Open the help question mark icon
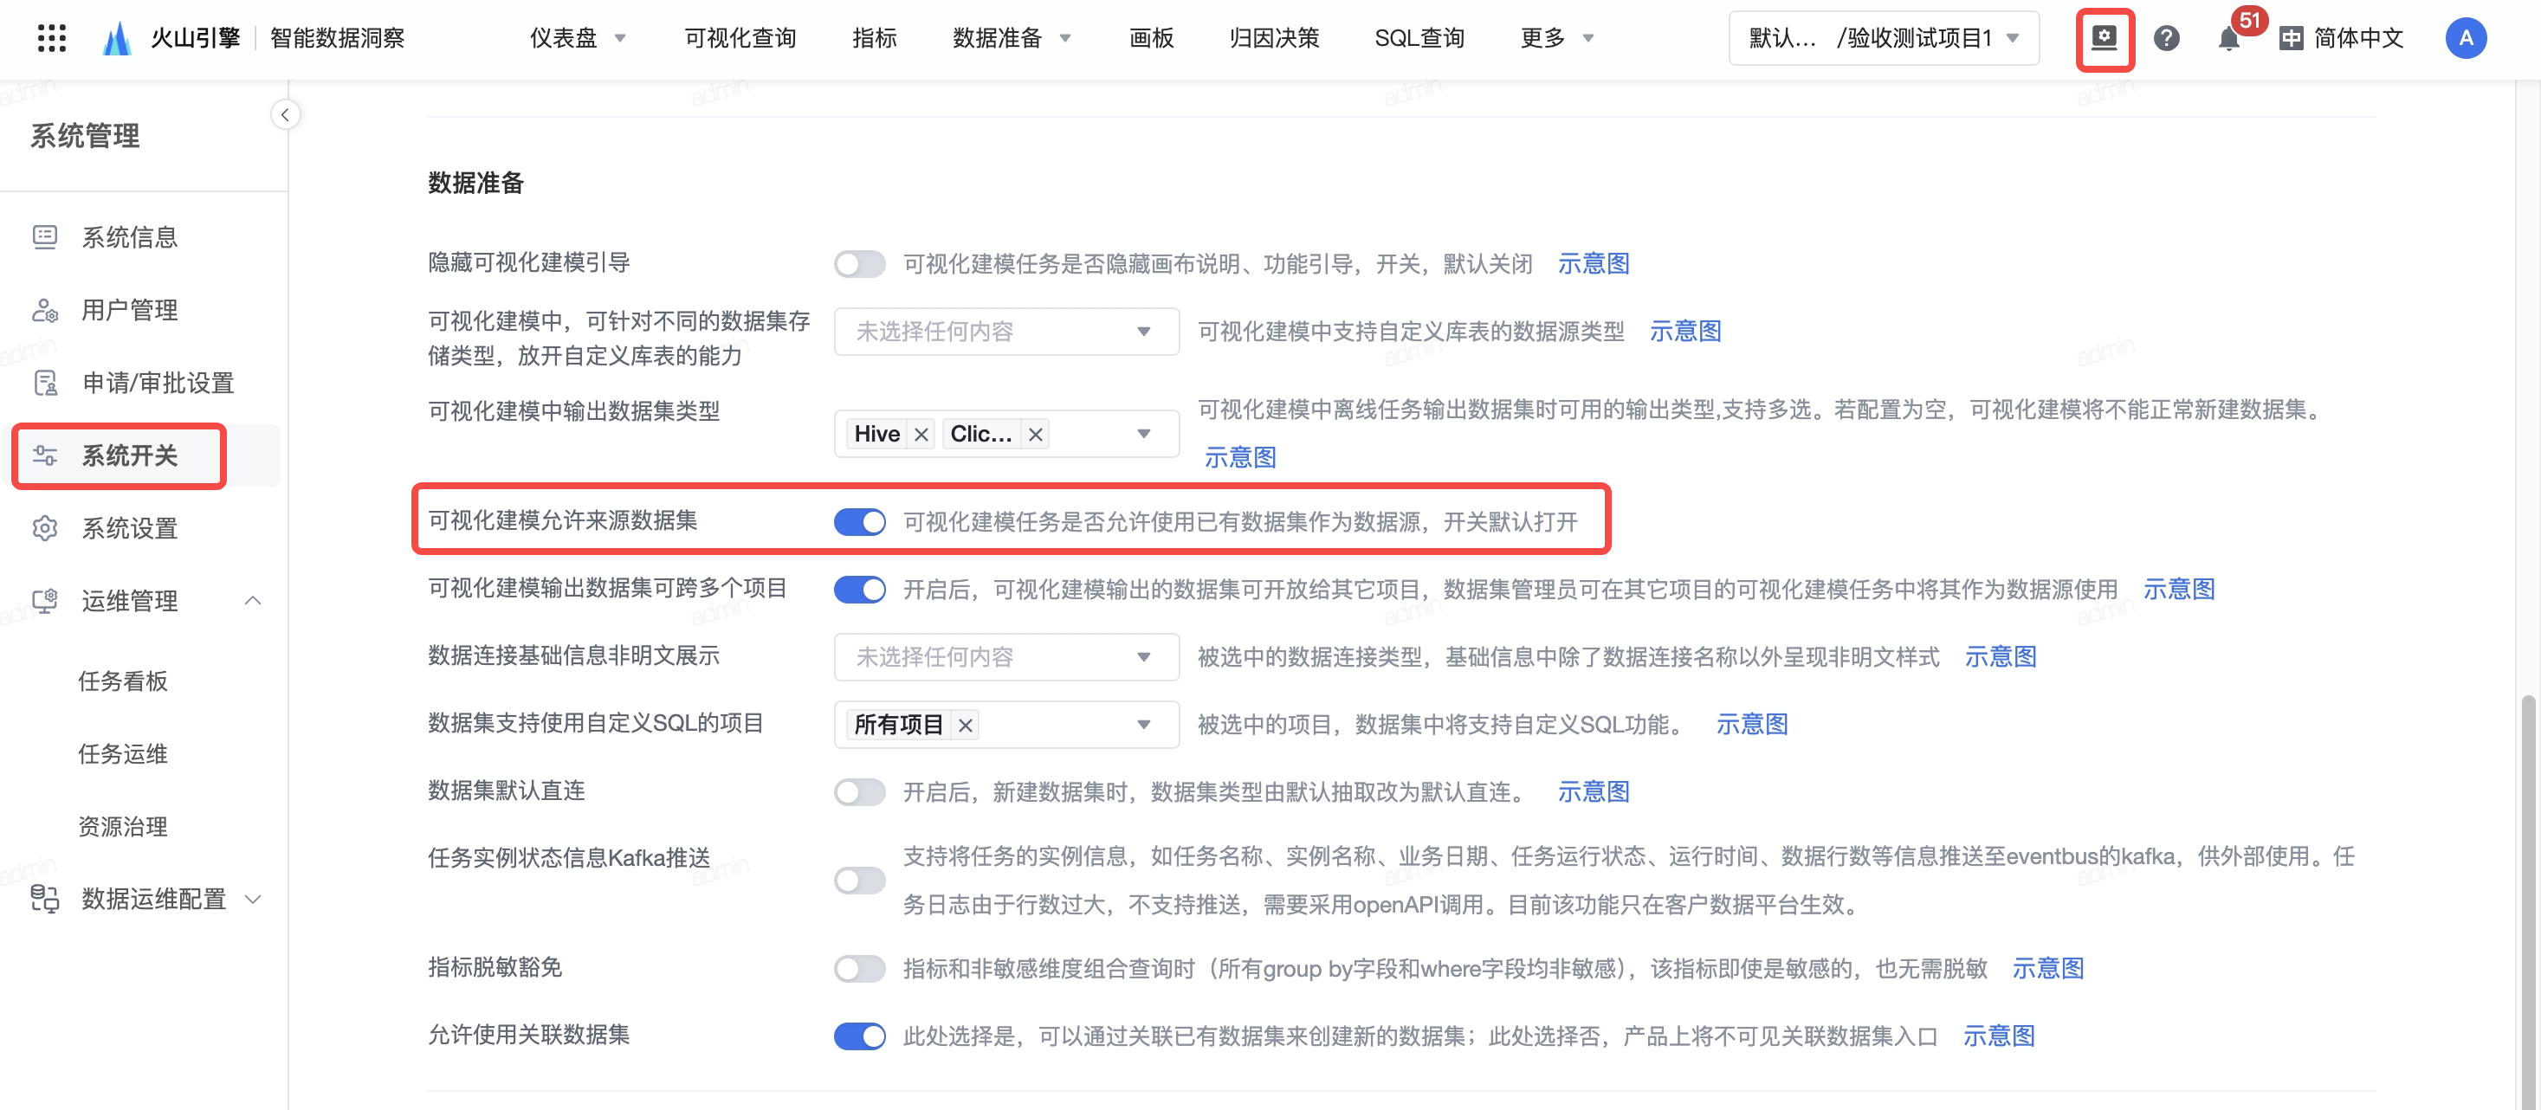The height and width of the screenshot is (1110, 2541). click(x=2165, y=38)
